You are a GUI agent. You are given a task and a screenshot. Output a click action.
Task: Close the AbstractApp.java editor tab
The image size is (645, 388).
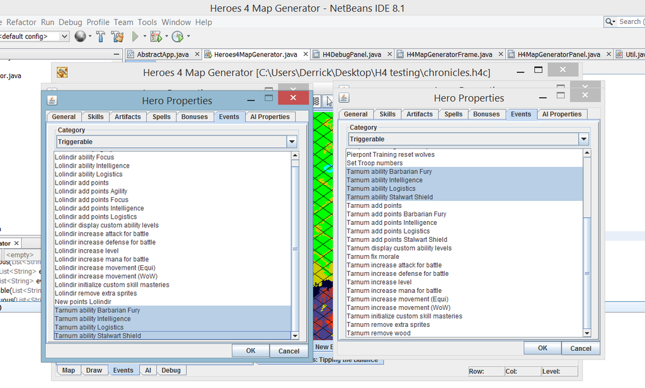tap(197, 54)
